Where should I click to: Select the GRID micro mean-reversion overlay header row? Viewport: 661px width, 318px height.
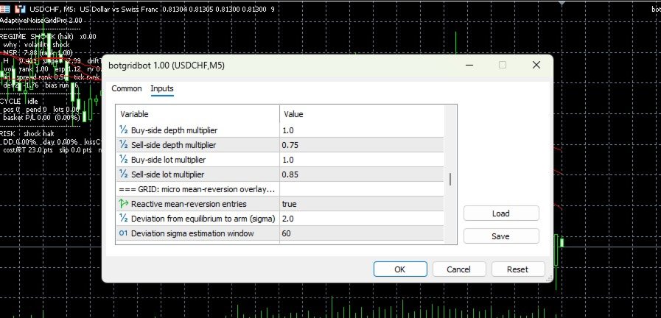pyautogui.click(x=280, y=189)
